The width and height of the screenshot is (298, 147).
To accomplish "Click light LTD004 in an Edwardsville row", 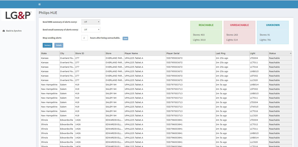I will tap(259, 120).
